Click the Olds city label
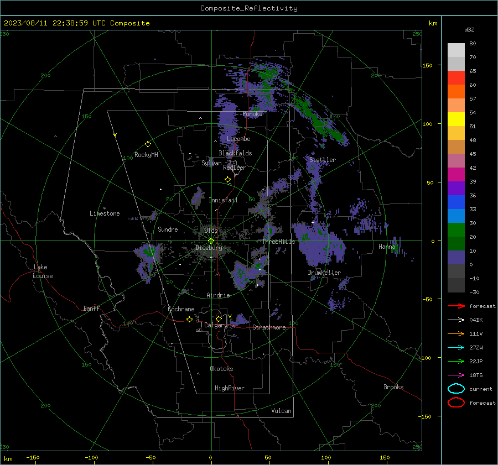Screen dimensions: 498x465 [x=211, y=230]
